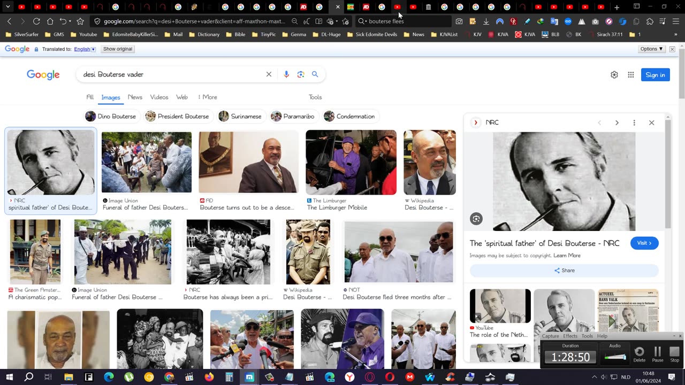This screenshot has height=385, width=685.
Task: Stop the screen recording
Action: coord(675,354)
